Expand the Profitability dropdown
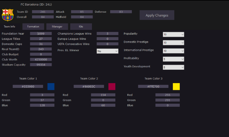 173,59
